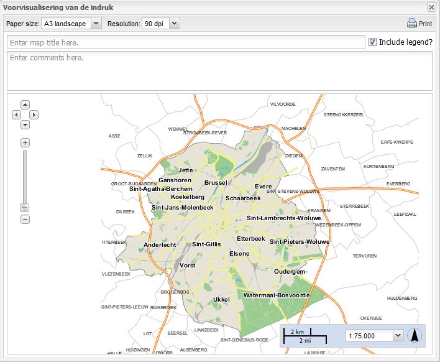Click the Schaarbeek label on the map
The height and width of the screenshot is (362, 440).
click(243, 198)
